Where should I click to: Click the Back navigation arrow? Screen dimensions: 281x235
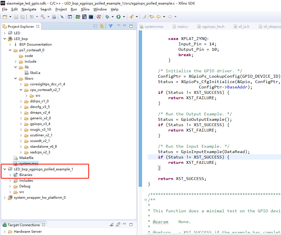point(159,17)
